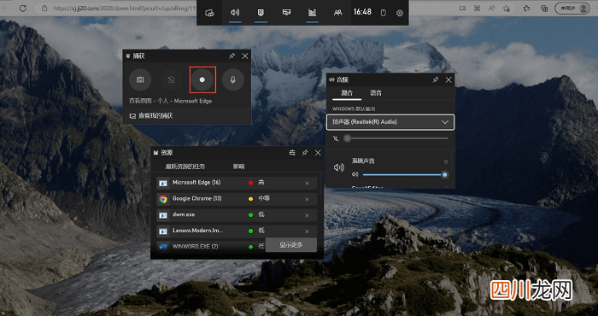Pin the Capture (捕获) widget

[x=232, y=56]
